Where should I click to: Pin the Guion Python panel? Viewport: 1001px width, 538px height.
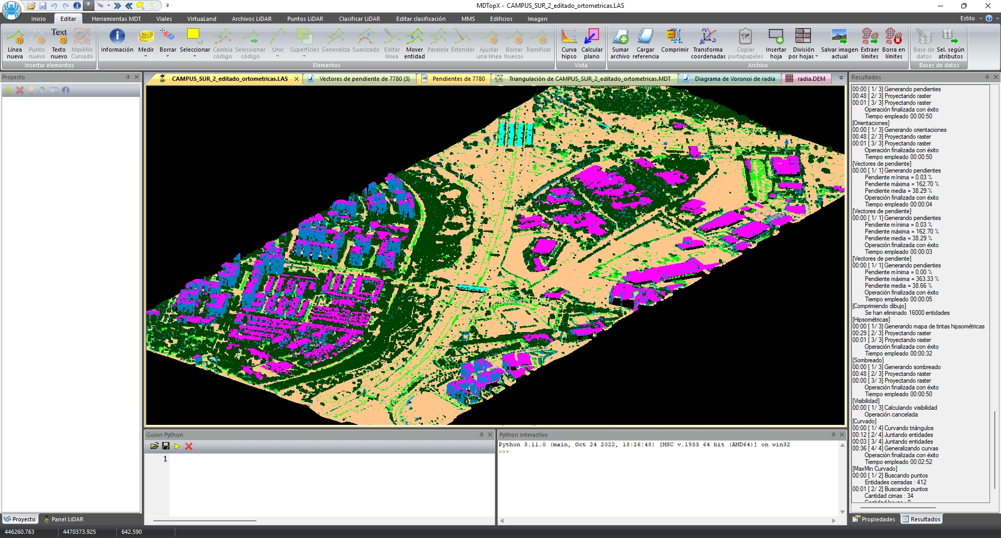[x=481, y=435]
